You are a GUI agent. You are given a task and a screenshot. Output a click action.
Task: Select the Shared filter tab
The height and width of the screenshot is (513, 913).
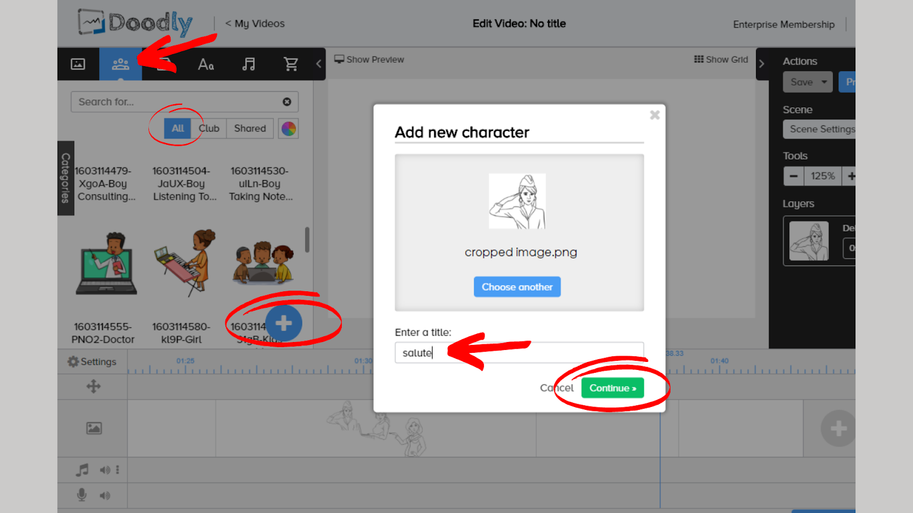click(250, 128)
